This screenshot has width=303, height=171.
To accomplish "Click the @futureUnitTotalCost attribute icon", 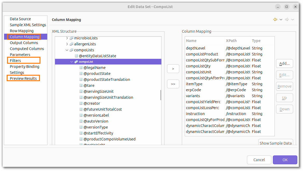I will point(81,109).
